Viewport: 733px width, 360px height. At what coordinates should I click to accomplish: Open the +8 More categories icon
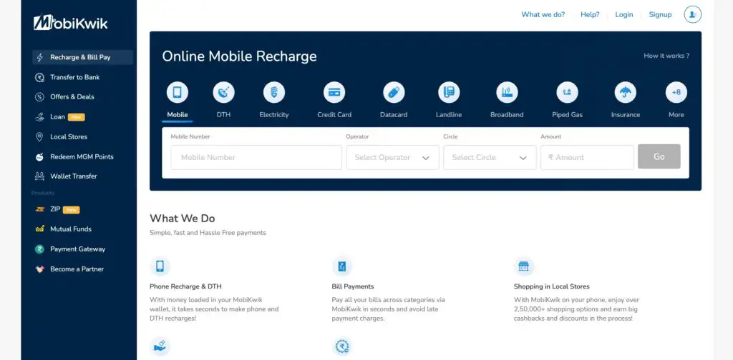(x=676, y=92)
